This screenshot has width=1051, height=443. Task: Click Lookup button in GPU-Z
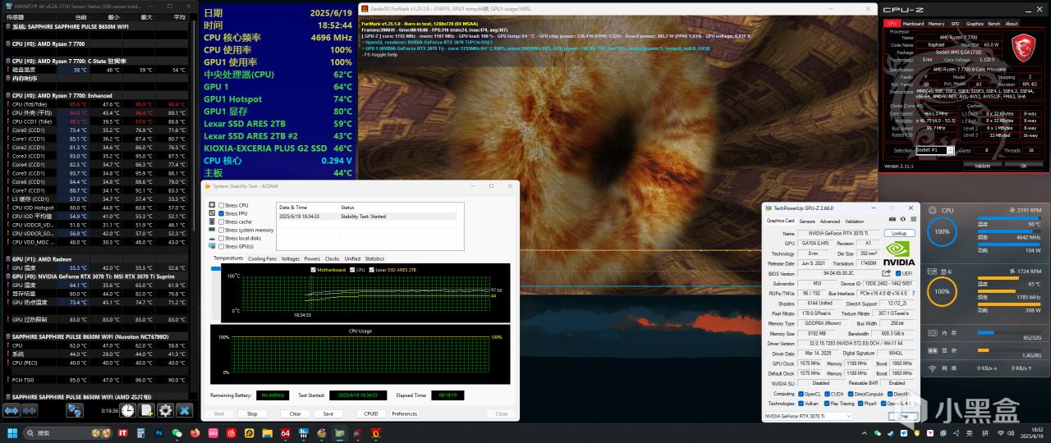coord(899,233)
